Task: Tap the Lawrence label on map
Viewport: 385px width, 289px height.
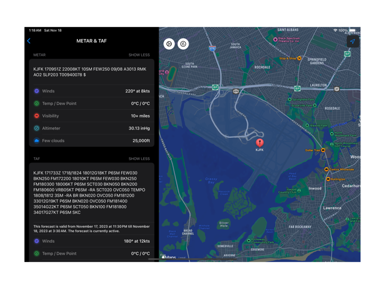Action: click(x=332, y=208)
